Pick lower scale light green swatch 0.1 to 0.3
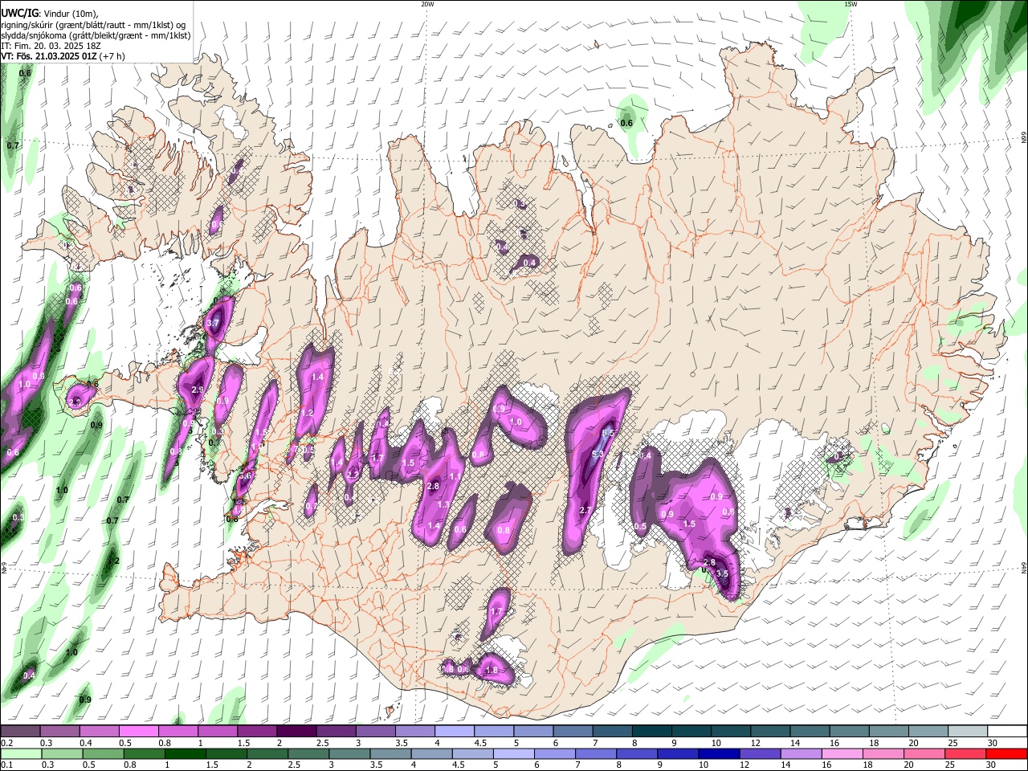 point(20,753)
